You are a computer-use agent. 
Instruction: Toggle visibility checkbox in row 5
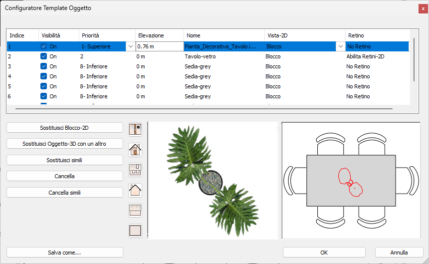point(43,86)
